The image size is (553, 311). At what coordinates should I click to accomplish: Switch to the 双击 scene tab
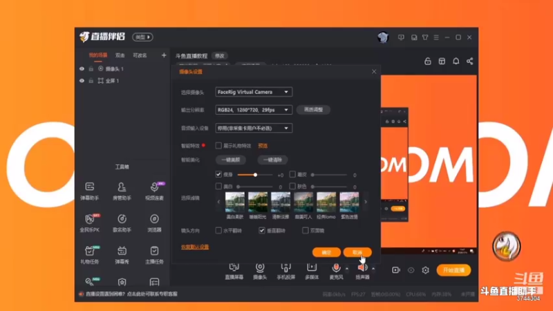click(x=120, y=55)
